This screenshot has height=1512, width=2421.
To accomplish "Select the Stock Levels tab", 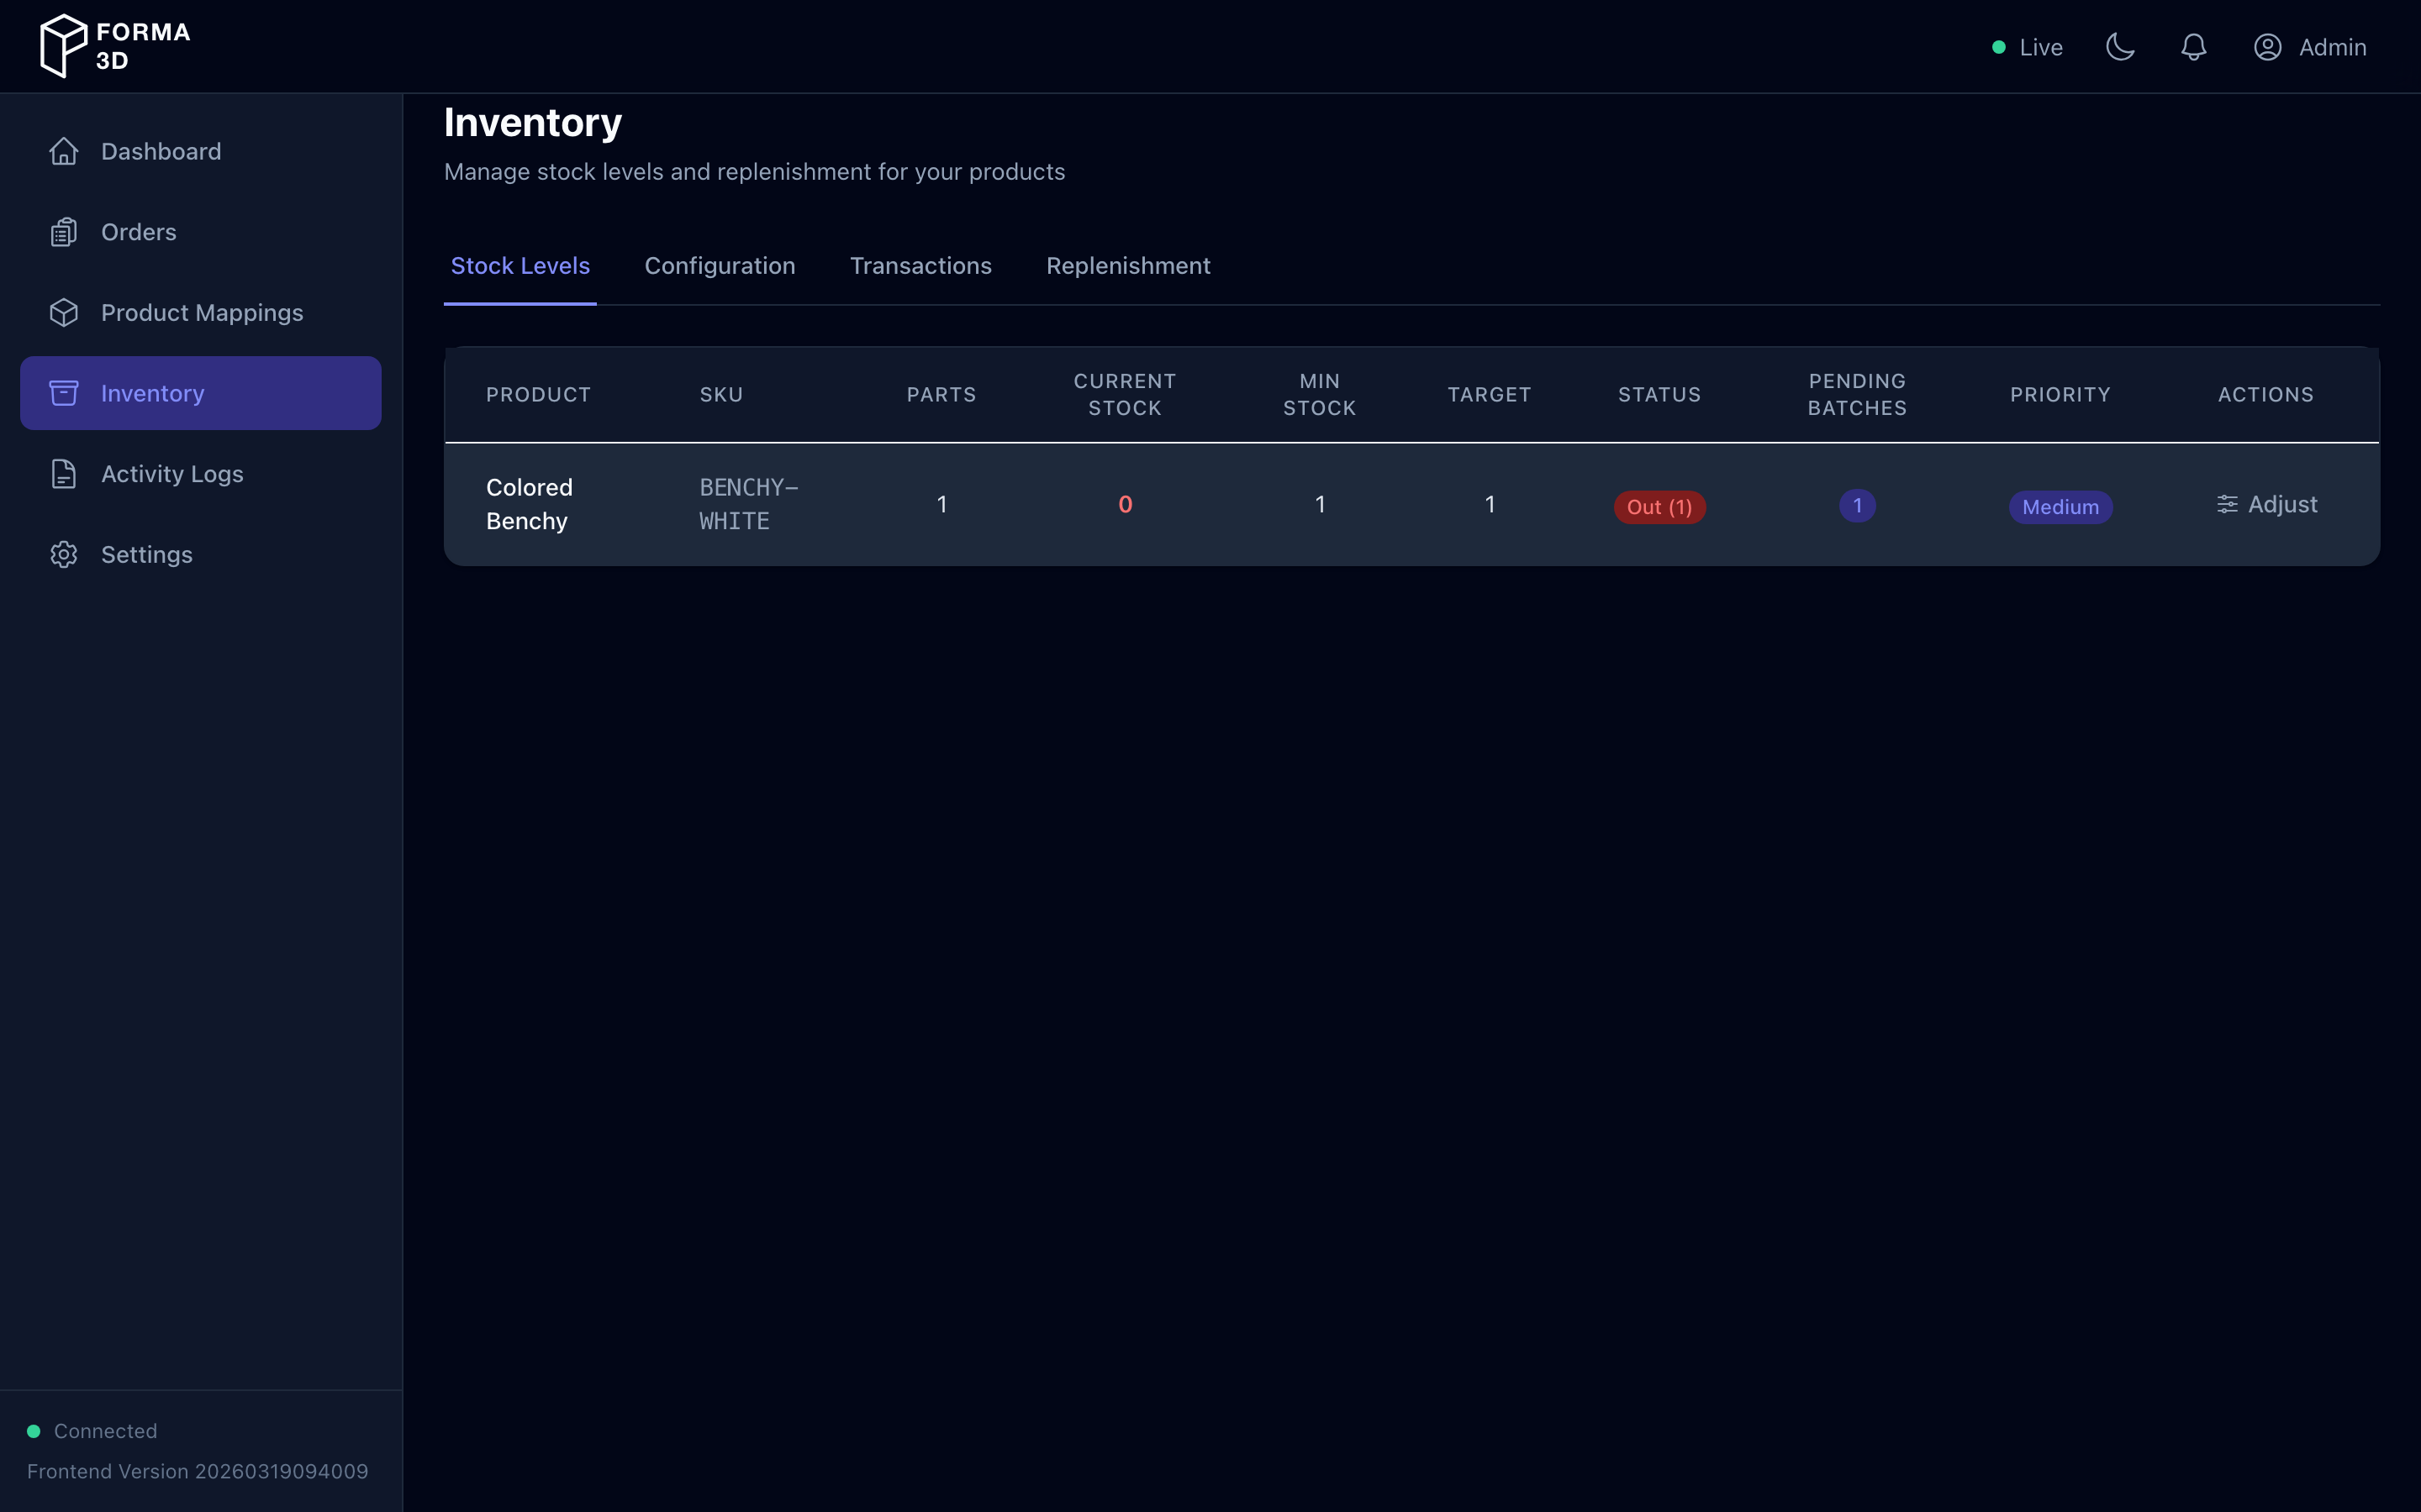I will click(x=520, y=266).
